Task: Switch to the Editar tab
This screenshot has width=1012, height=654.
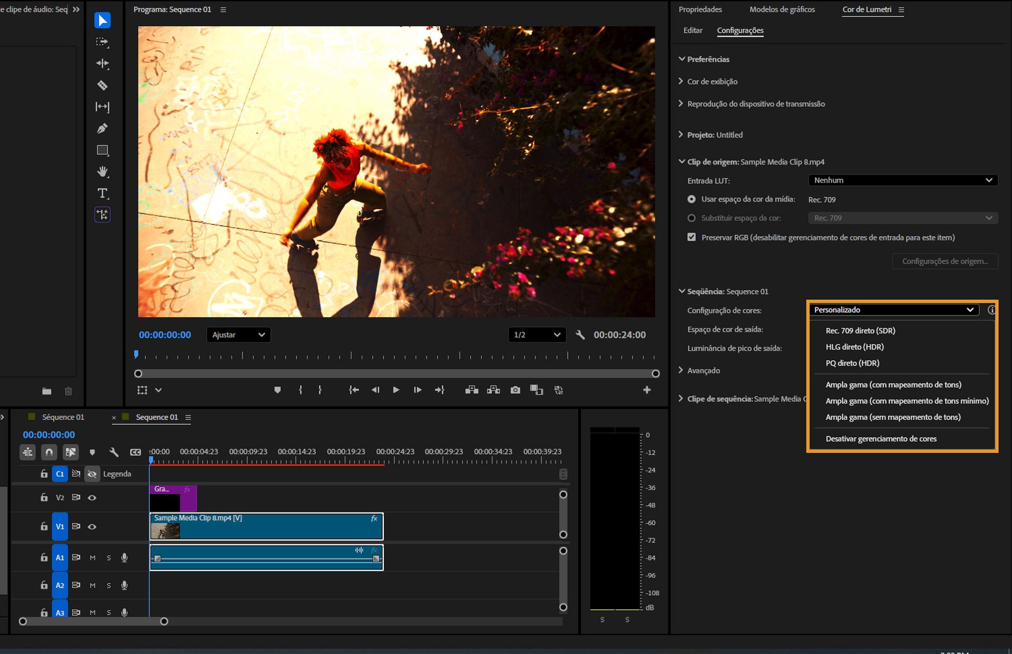Action: (693, 31)
